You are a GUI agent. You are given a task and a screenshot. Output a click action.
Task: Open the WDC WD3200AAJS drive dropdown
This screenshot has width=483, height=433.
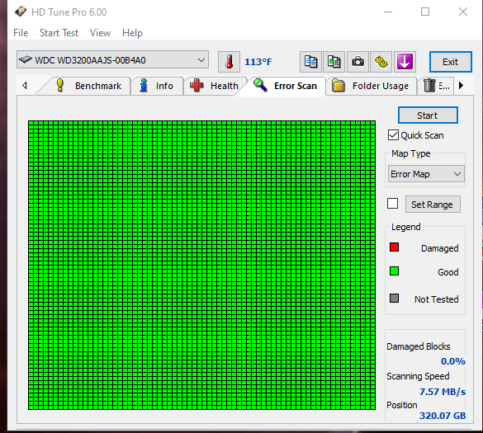point(112,59)
